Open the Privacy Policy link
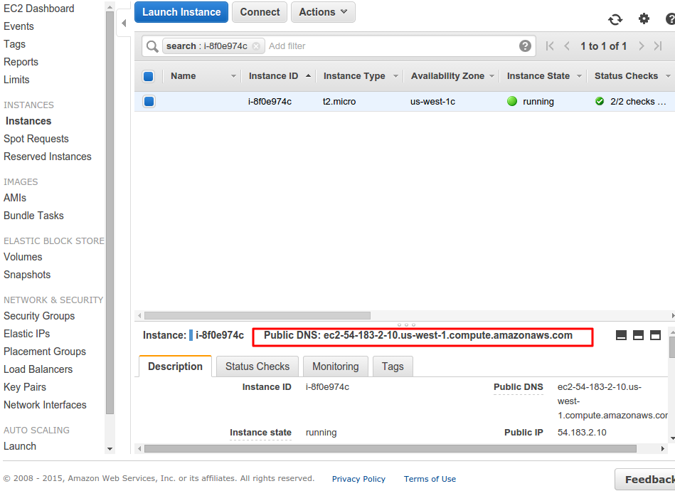 (x=358, y=479)
